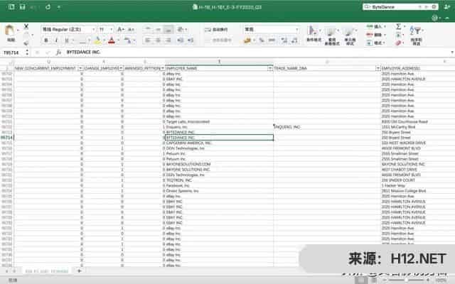Click the wrap text button
455x284 pixels.
coord(216,30)
